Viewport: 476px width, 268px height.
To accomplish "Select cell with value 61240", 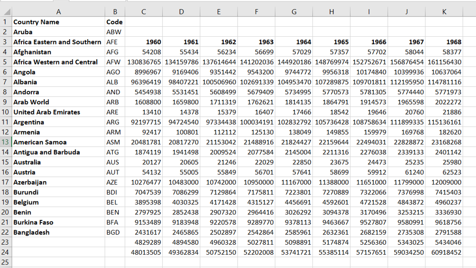I will coord(407,172).
